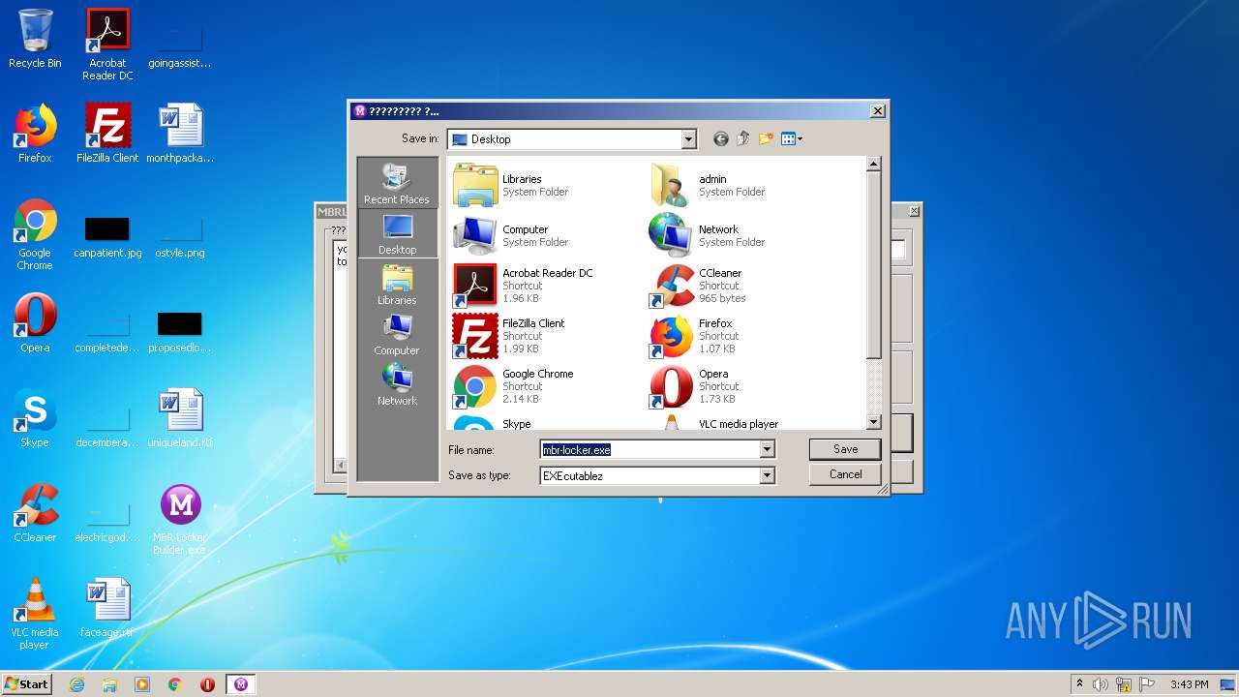Click the MBR Locker taskbar button

pyautogui.click(x=240, y=684)
